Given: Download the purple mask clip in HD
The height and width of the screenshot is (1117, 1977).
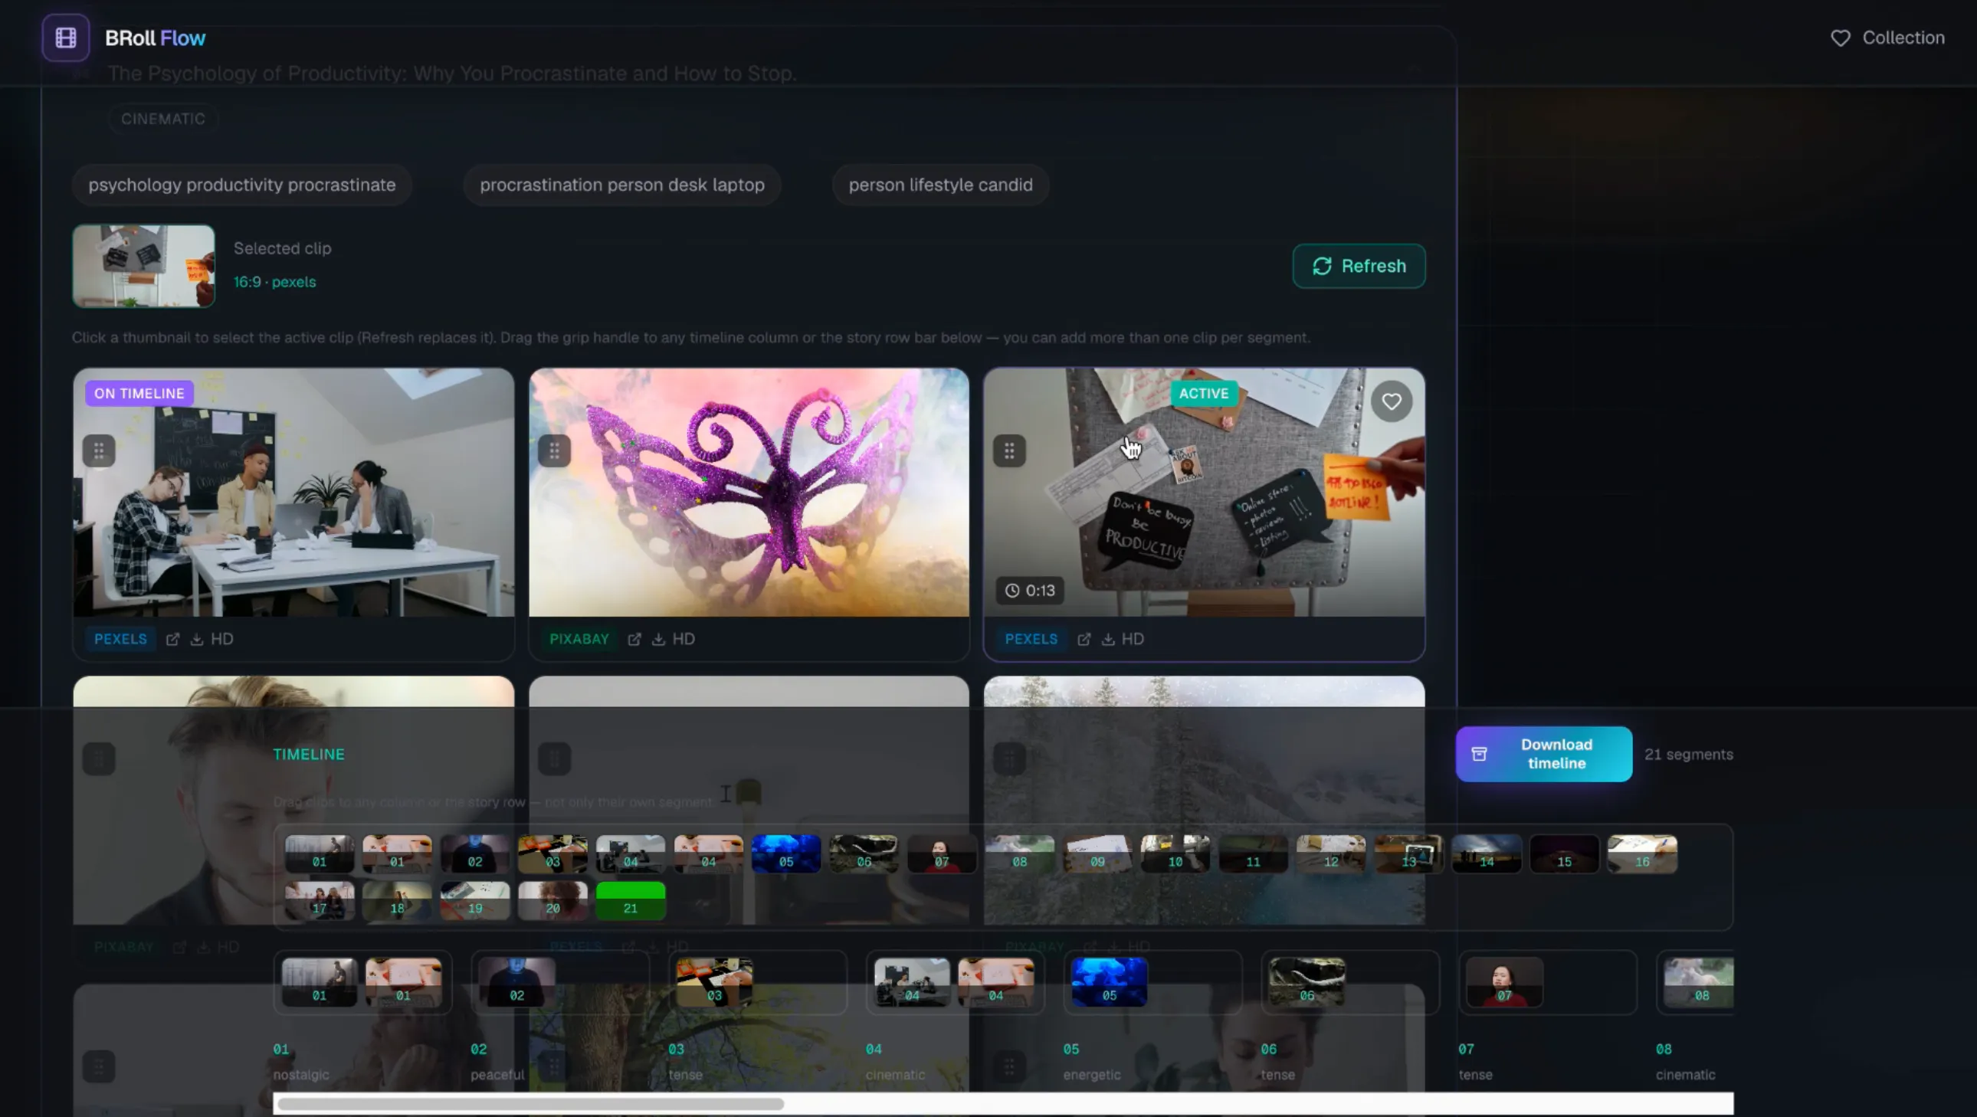Looking at the screenshot, I should [x=674, y=639].
